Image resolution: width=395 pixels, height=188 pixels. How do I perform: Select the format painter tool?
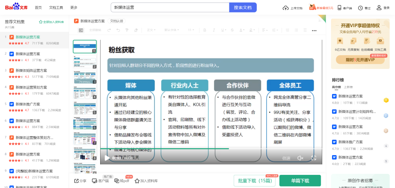point(127,30)
